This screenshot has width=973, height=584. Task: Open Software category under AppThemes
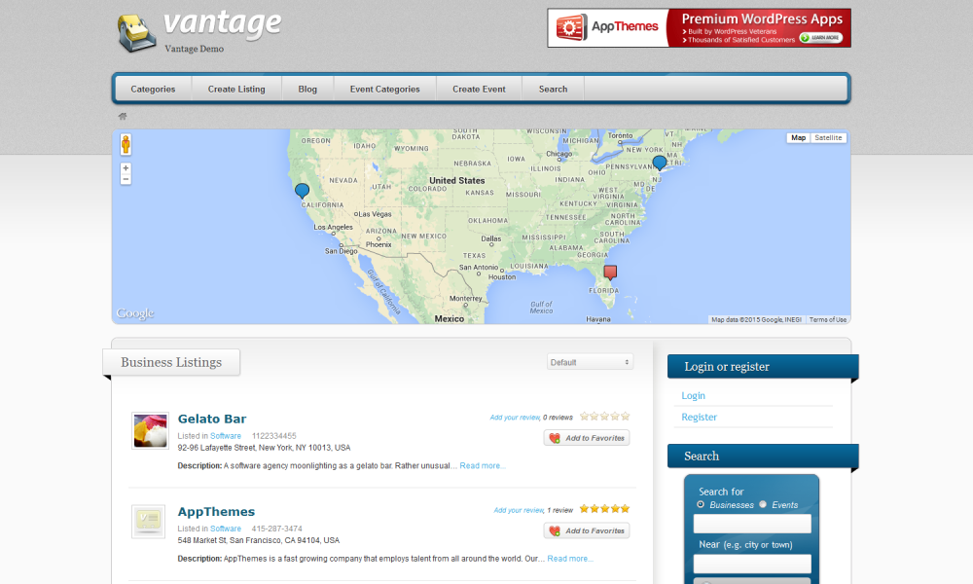point(226,529)
